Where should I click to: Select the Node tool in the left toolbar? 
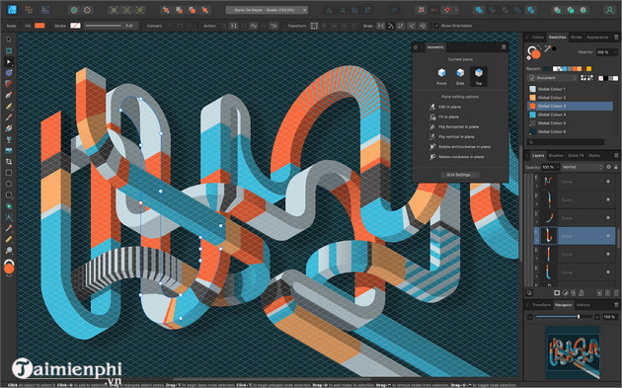tap(9, 62)
